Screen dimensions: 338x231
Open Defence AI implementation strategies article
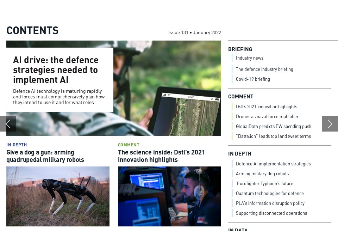point(273,164)
